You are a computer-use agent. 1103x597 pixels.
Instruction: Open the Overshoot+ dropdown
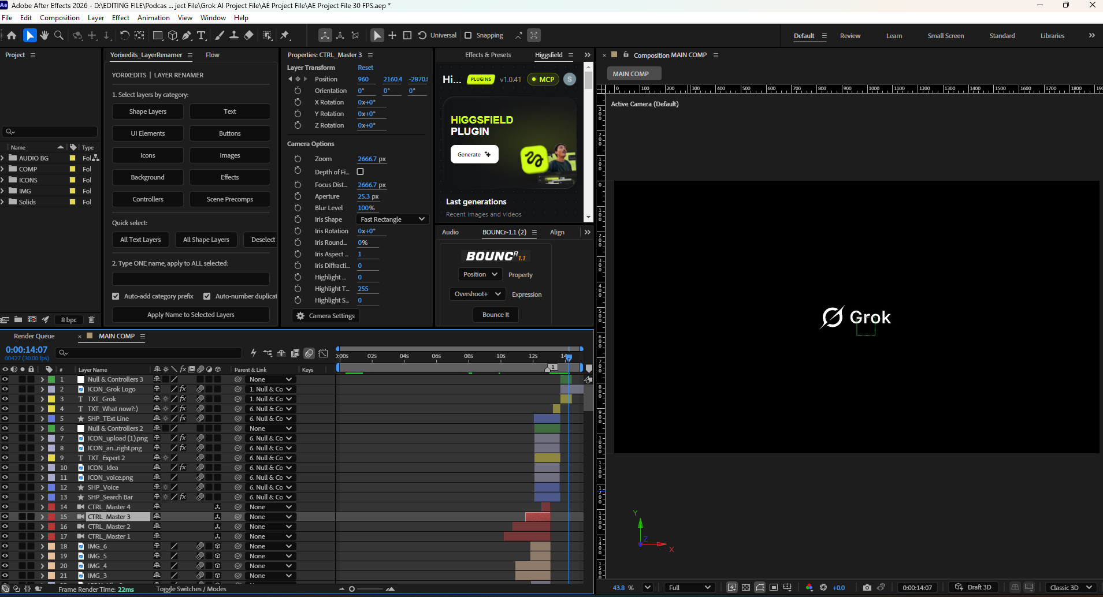tap(477, 294)
